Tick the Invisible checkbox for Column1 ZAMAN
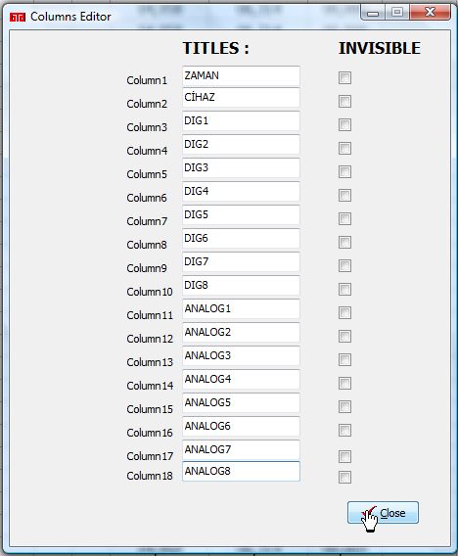Viewport: 458px width, 556px height. point(344,77)
